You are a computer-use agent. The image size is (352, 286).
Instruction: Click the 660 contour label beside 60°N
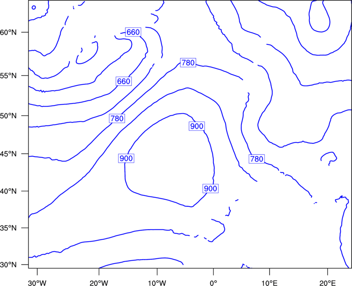pyautogui.click(x=133, y=32)
